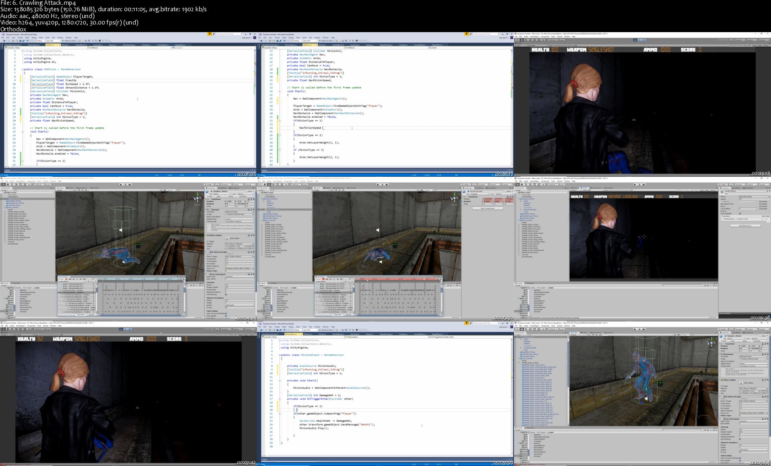Click the Transform component gear icon in the 00:09:54 Inspector

pos(768,344)
